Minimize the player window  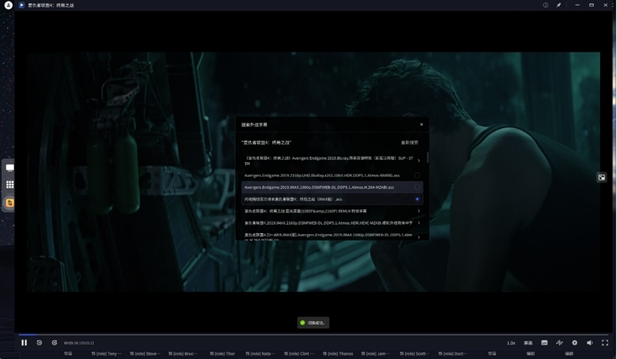[x=577, y=5]
